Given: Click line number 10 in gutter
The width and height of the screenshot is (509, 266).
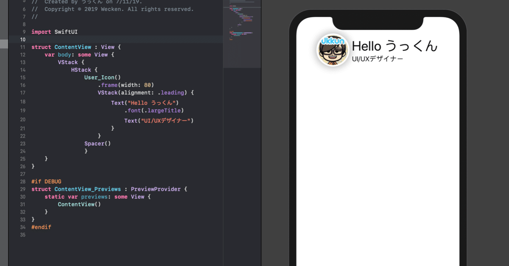Looking at the screenshot, I should (x=22, y=39).
